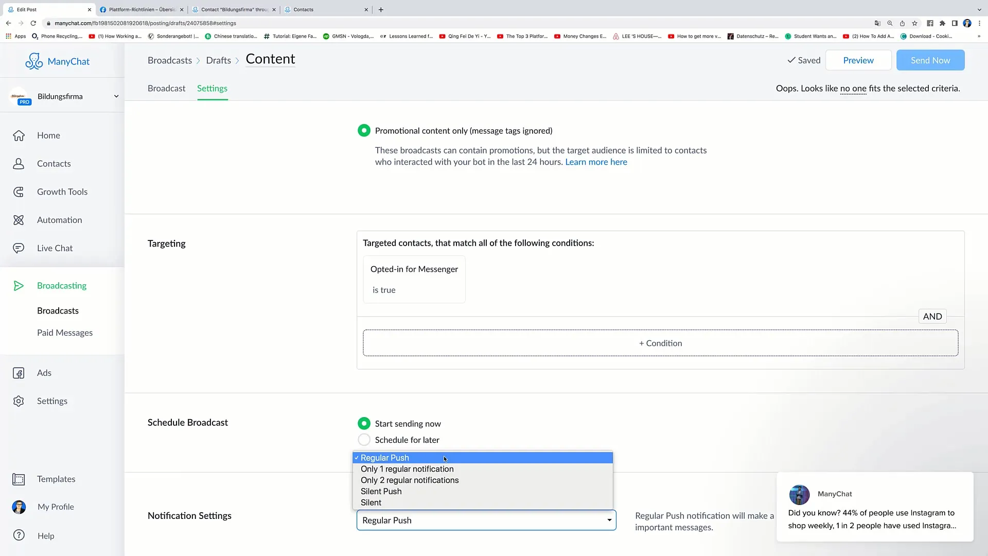This screenshot has width=988, height=556.
Task: Click the Broadcasting sidebar icon
Action: point(19,285)
